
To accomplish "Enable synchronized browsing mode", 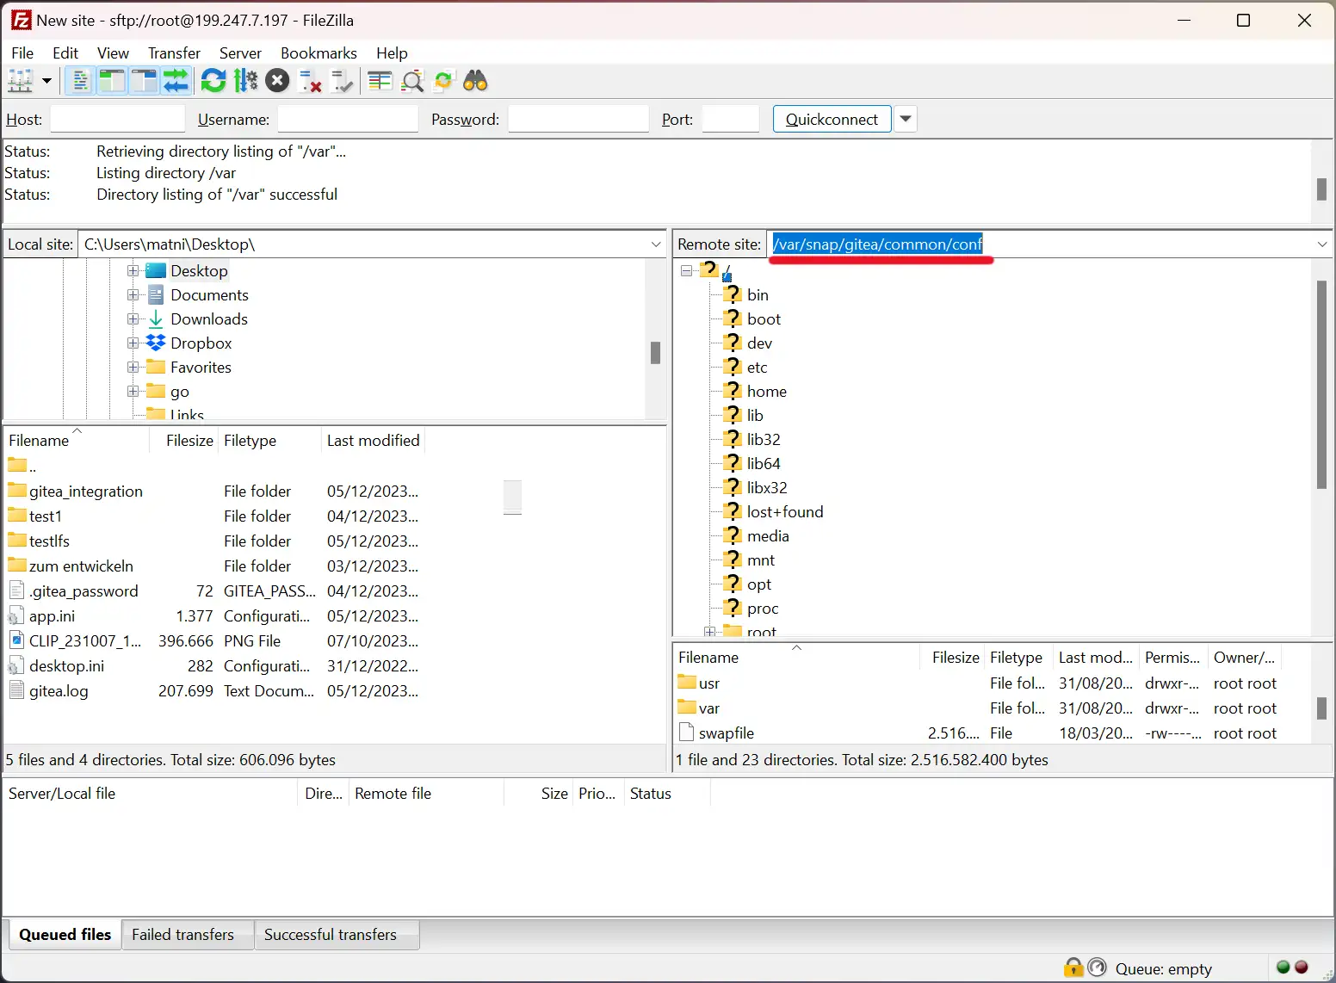I will [x=442, y=81].
